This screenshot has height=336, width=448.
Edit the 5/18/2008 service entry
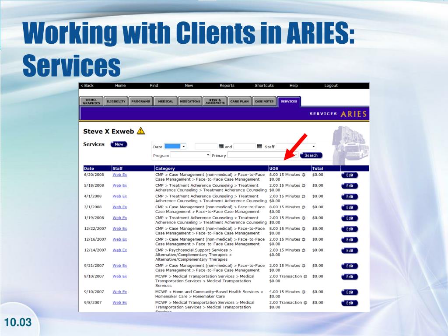pyautogui.click(x=350, y=186)
